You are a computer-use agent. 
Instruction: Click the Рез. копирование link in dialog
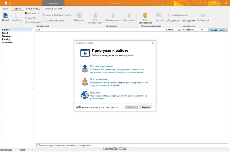101,66
